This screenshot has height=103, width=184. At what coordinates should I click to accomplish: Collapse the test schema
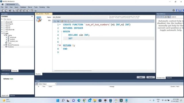coord(2,33)
